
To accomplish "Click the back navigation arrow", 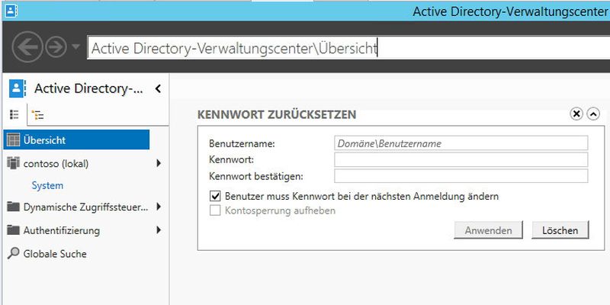I will pos(27,47).
